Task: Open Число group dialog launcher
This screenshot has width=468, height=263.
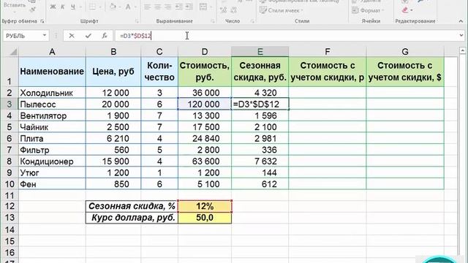Action: tap(252, 21)
